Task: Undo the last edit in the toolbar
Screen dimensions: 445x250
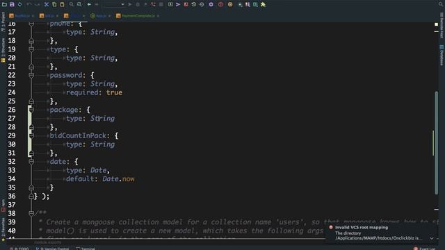Action: click(x=29, y=4)
